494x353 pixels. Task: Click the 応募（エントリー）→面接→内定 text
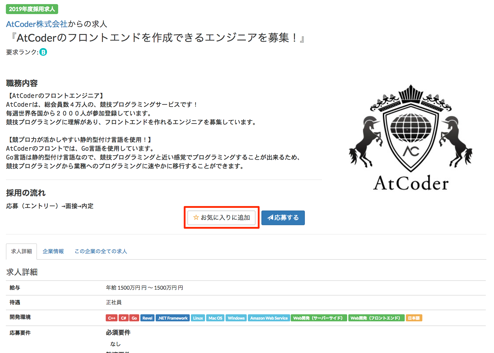pos(50,206)
